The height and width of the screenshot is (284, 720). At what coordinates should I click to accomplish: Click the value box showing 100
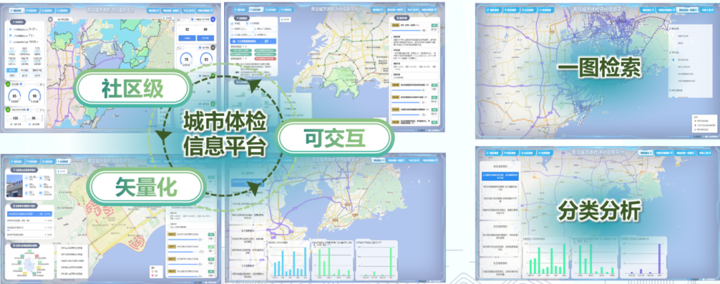pos(15,118)
